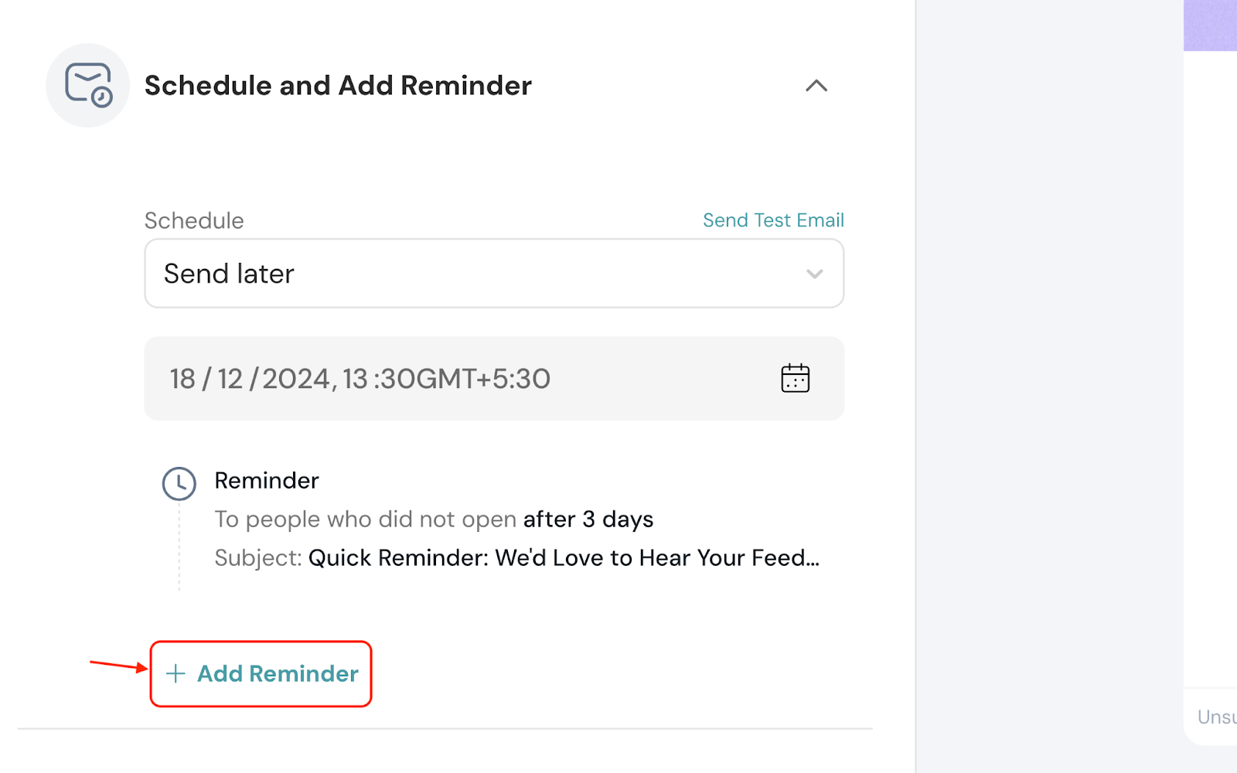
Task: Click the Reminder title text
Action: tap(267, 481)
